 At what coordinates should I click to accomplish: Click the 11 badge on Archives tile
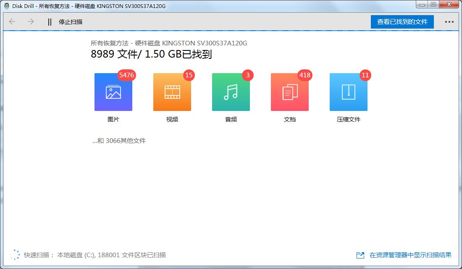coord(365,75)
